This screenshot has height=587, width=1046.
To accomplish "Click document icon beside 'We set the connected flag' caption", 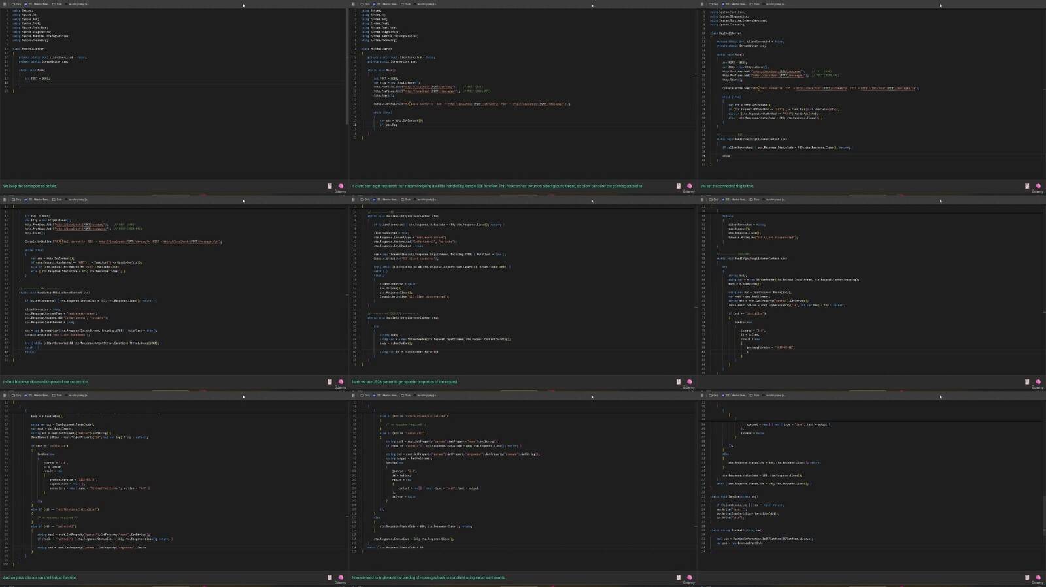I will pos(1027,186).
